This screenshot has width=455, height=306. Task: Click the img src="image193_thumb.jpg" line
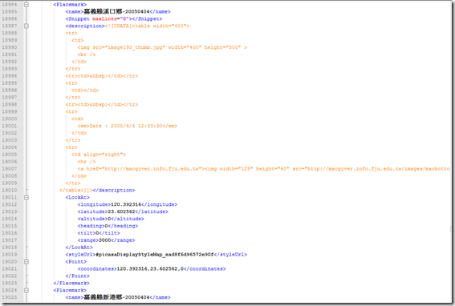coord(162,47)
